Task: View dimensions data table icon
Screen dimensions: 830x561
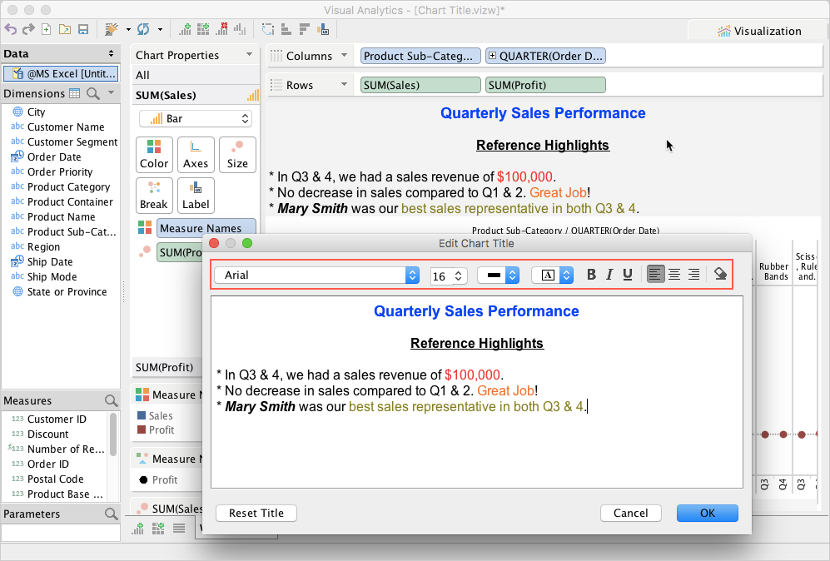Action: pos(75,94)
